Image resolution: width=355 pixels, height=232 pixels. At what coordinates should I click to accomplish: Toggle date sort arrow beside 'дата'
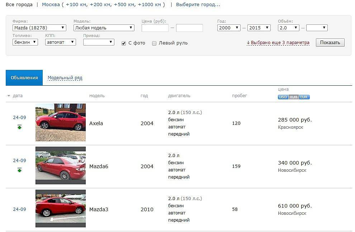(x=9, y=96)
